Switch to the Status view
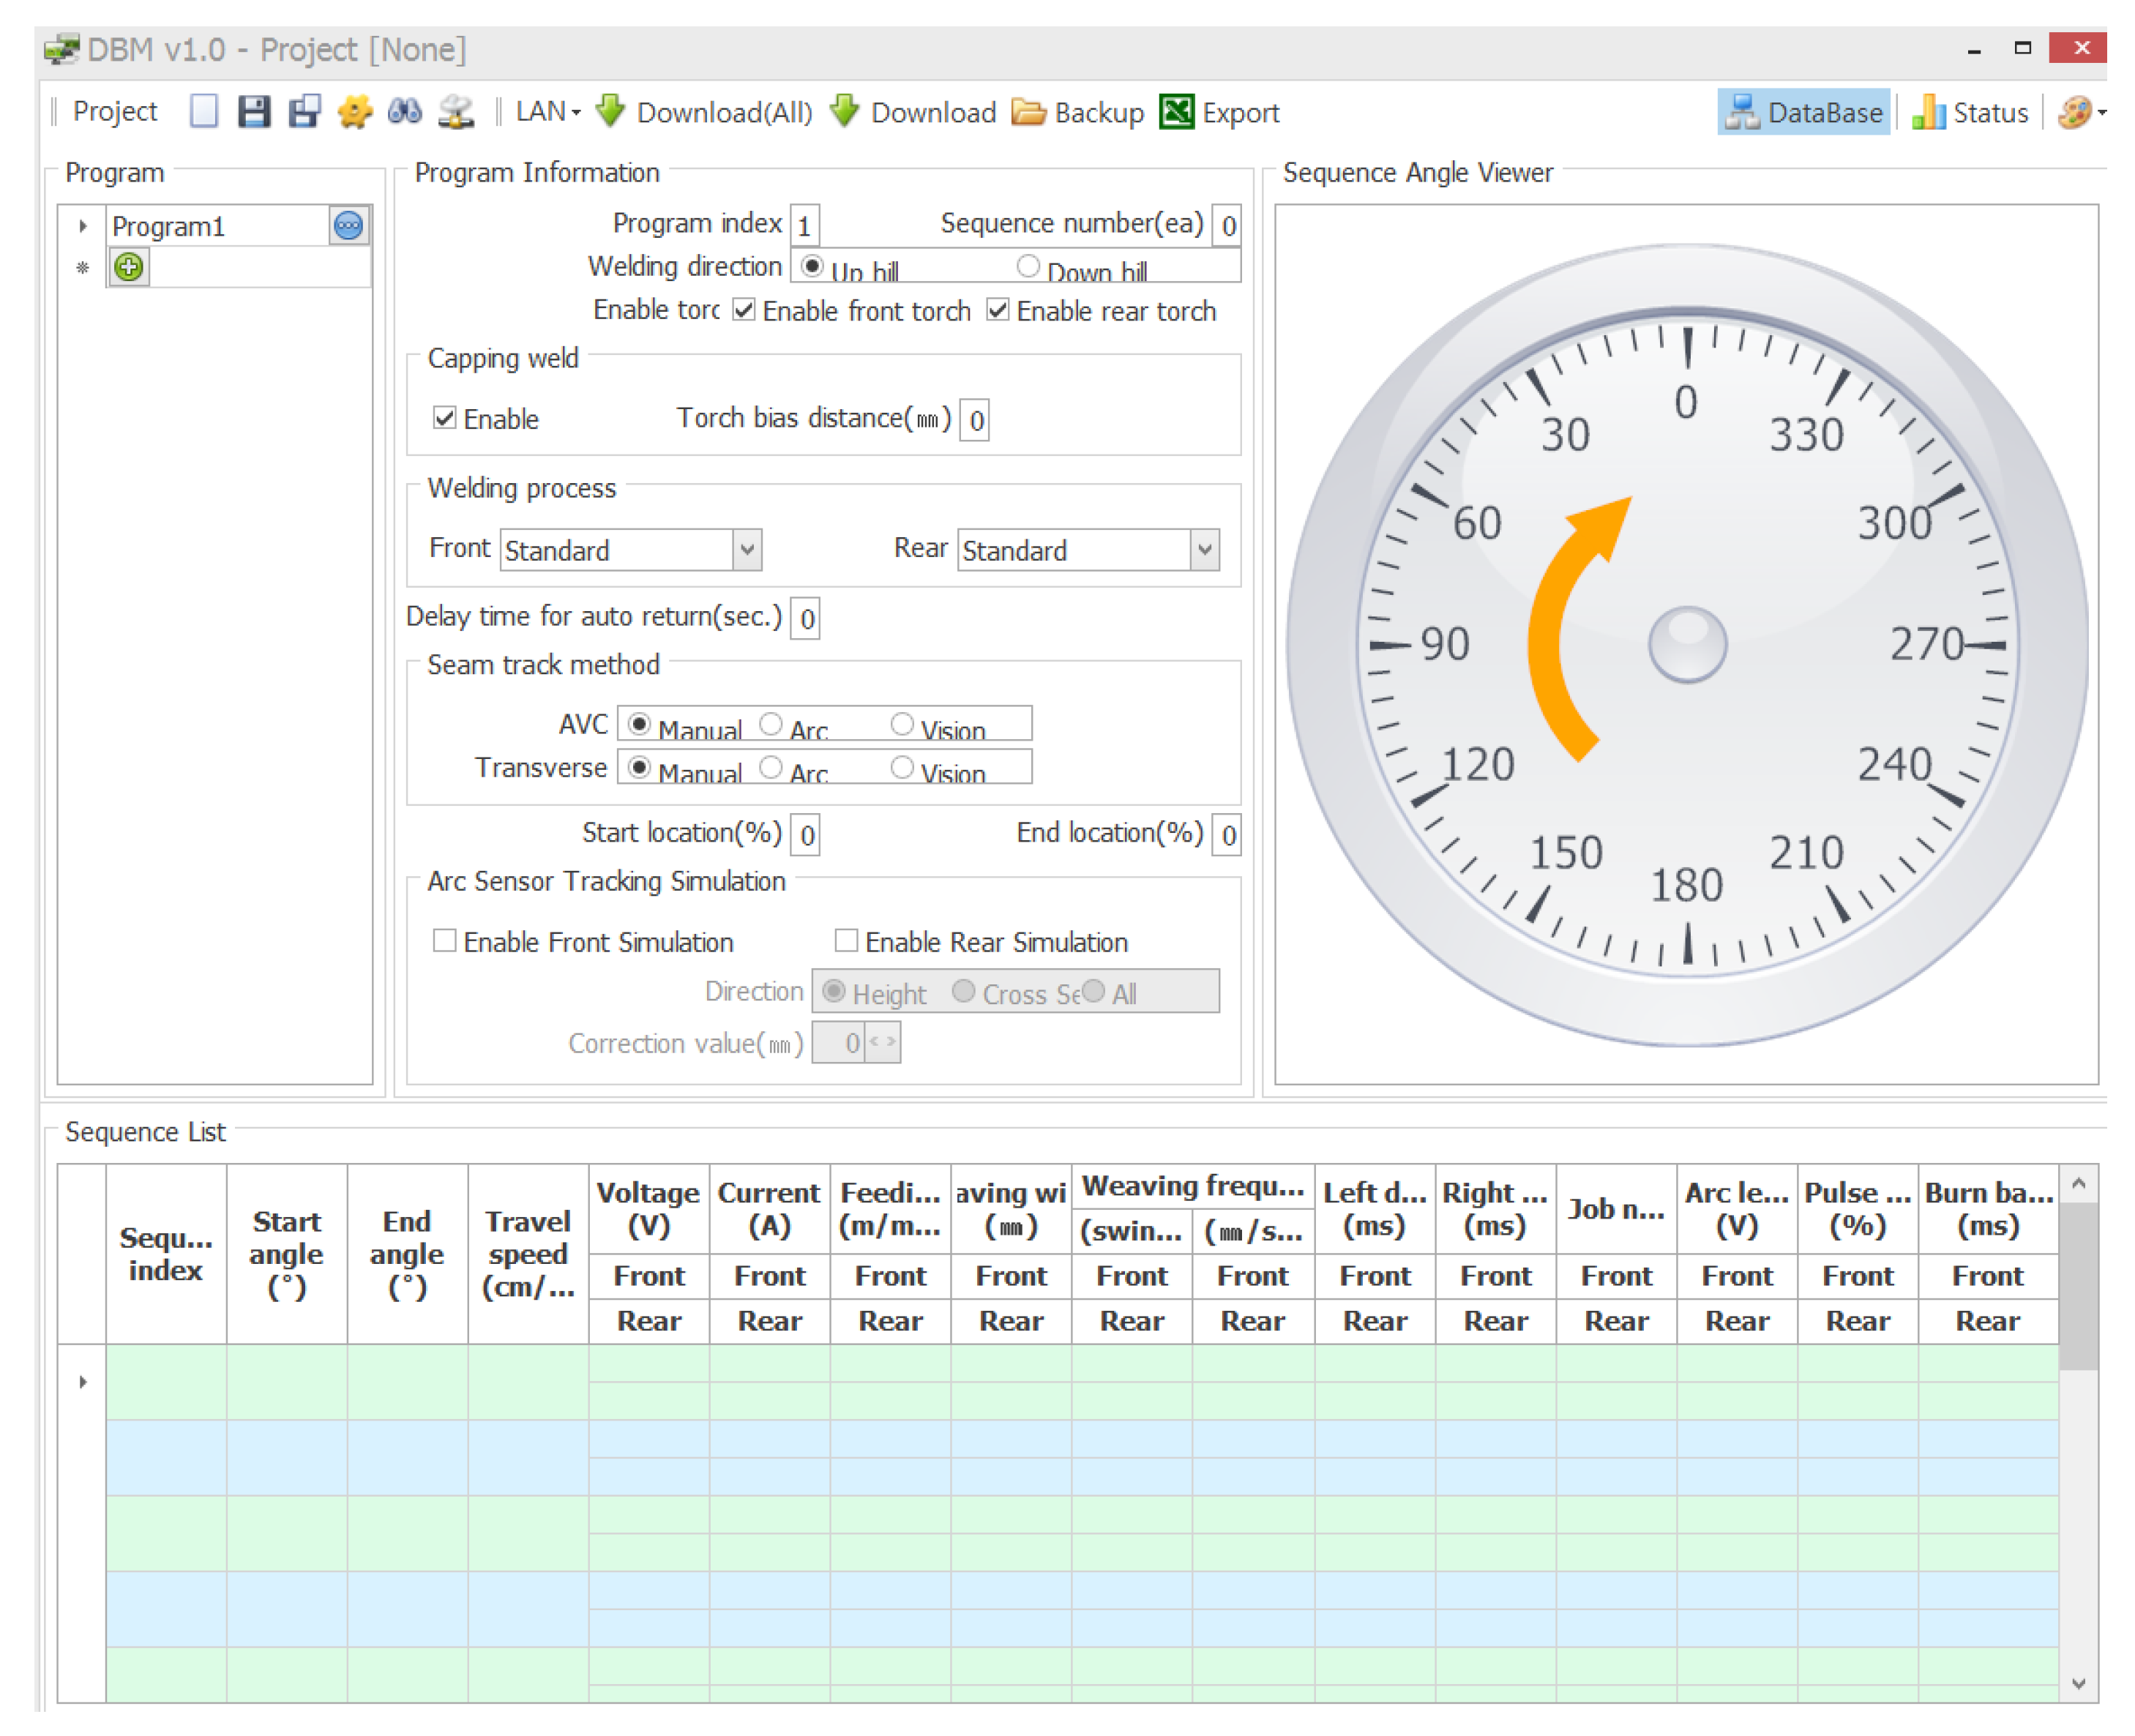 tap(1970, 112)
